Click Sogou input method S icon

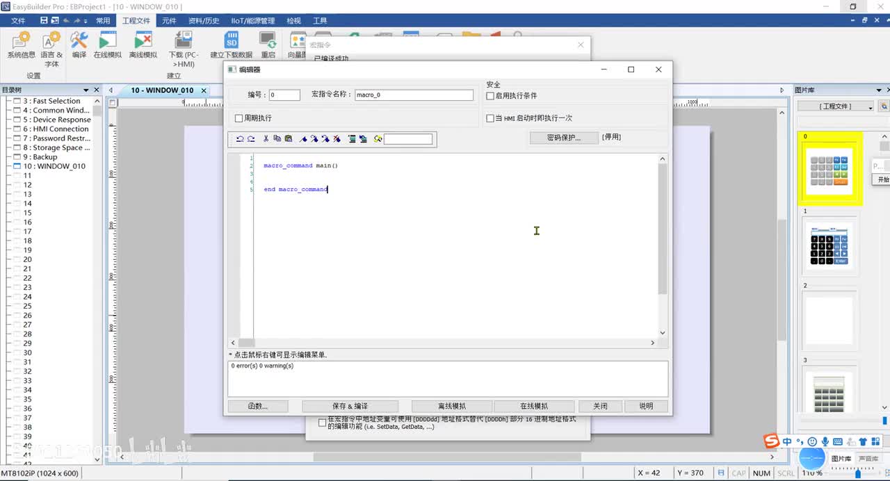[771, 441]
